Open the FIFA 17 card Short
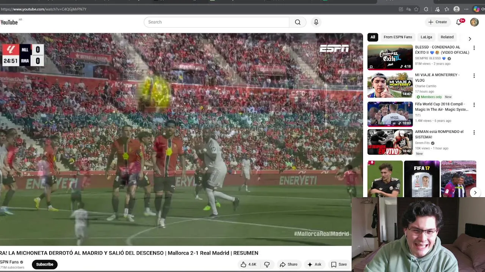Screen dimensions: 485x272 click(422, 179)
